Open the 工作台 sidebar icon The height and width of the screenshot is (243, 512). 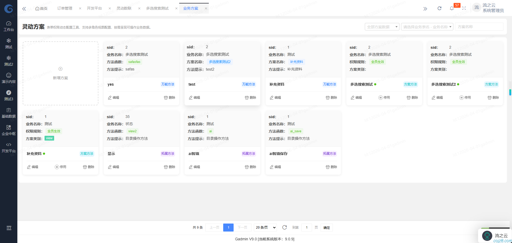(9, 25)
